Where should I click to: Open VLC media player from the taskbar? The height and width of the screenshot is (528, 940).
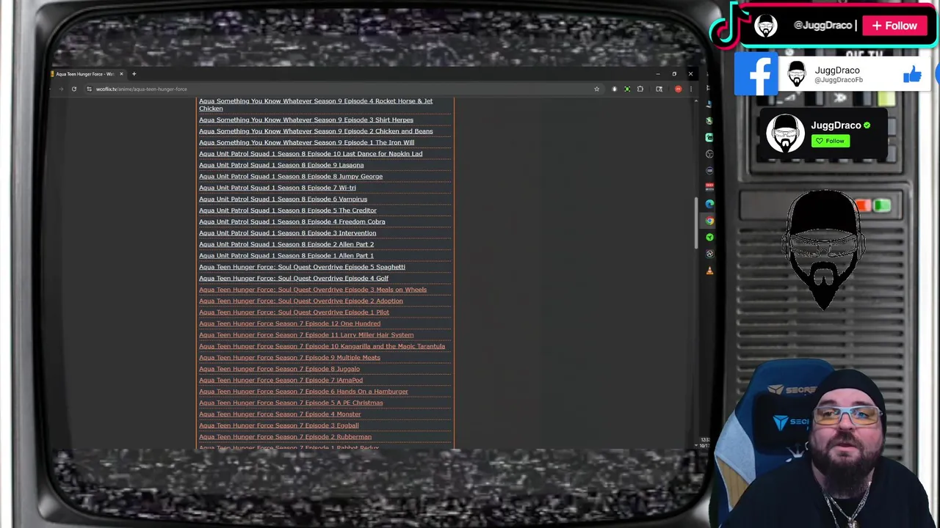click(709, 270)
